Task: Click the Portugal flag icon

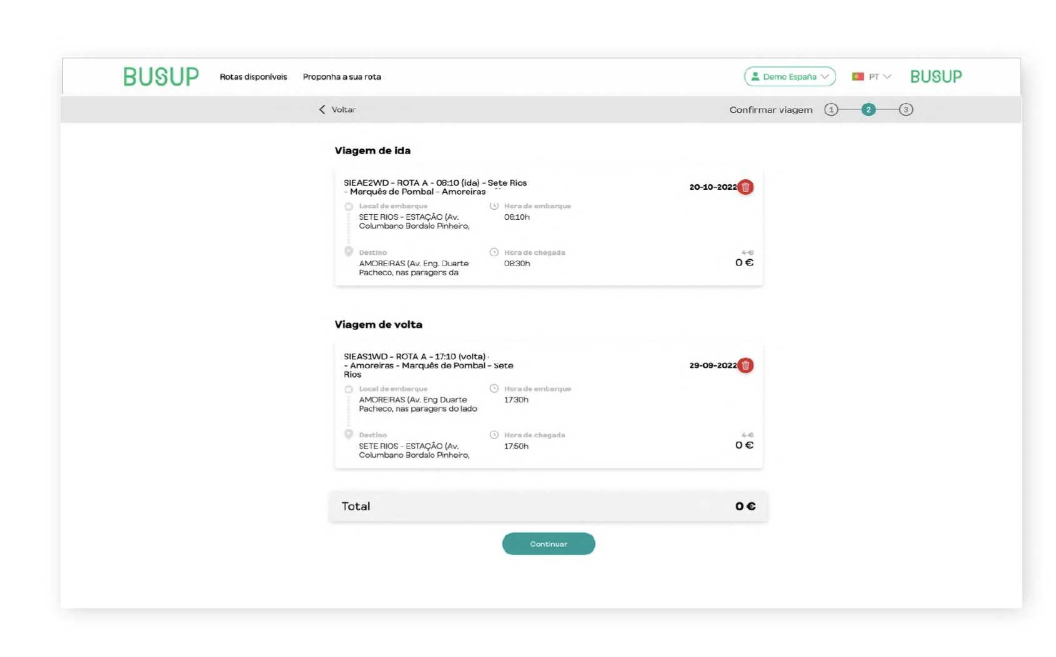Action: click(x=858, y=77)
